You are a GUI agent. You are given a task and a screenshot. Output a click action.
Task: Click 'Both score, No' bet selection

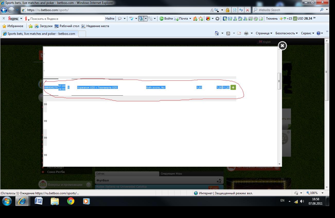[155, 88]
